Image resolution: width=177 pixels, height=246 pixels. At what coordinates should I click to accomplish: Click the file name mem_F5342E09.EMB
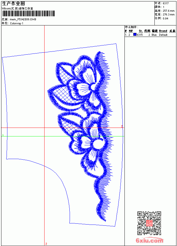tap(23, 19)
